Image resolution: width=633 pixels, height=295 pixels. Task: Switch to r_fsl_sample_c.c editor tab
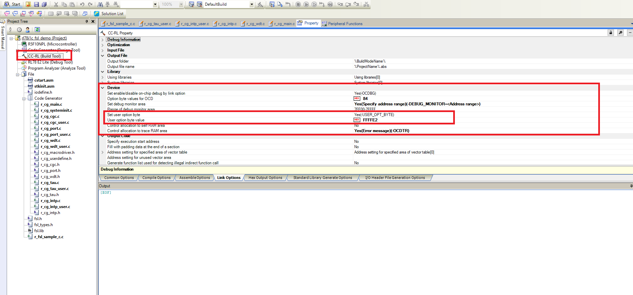(118, 24)
